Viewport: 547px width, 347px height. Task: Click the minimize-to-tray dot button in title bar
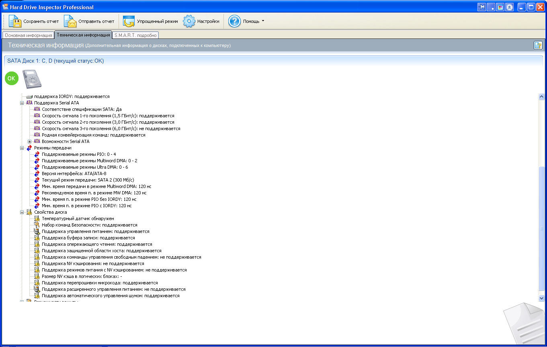pyautogui.click(x=491, y=7)
